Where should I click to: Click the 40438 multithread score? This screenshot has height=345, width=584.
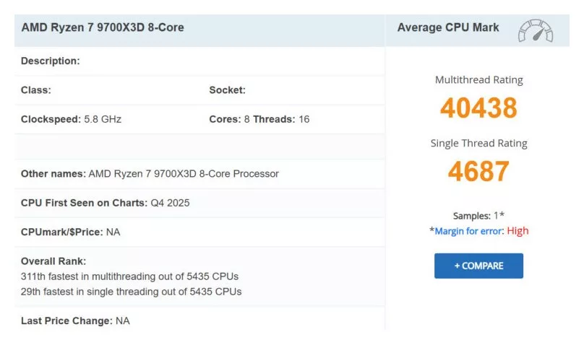[x=478, y=108]
